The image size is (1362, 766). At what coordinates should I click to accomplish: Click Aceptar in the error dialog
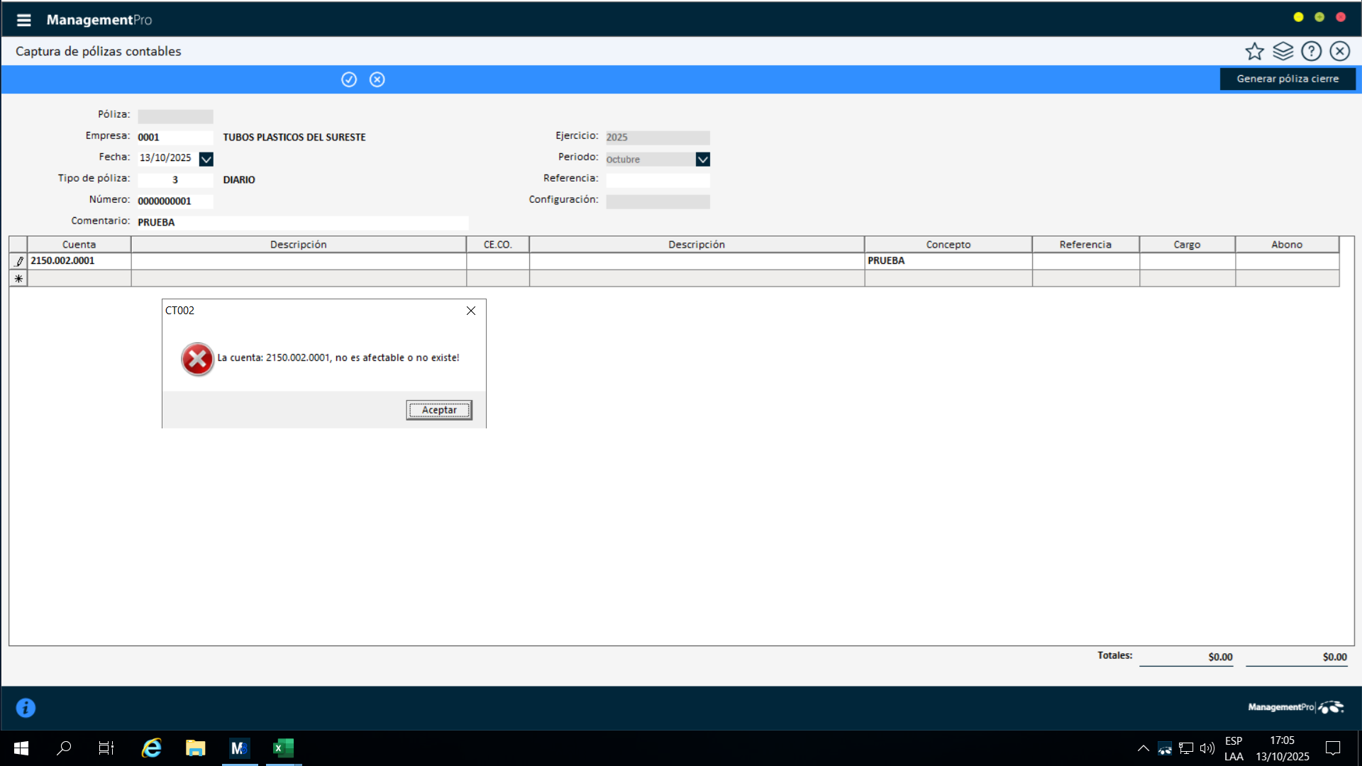click(x=438, y=410)
